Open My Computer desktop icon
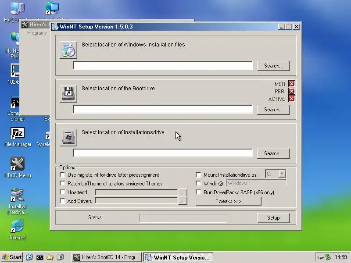This screenshot has height=263, width=351. [x=17, y=12]
